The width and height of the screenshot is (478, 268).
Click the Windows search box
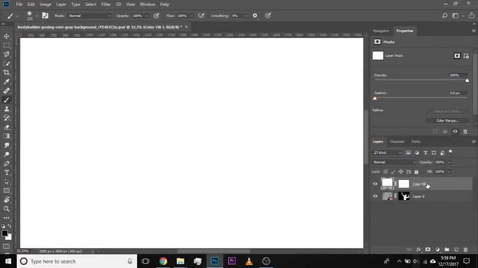(77, 261)
